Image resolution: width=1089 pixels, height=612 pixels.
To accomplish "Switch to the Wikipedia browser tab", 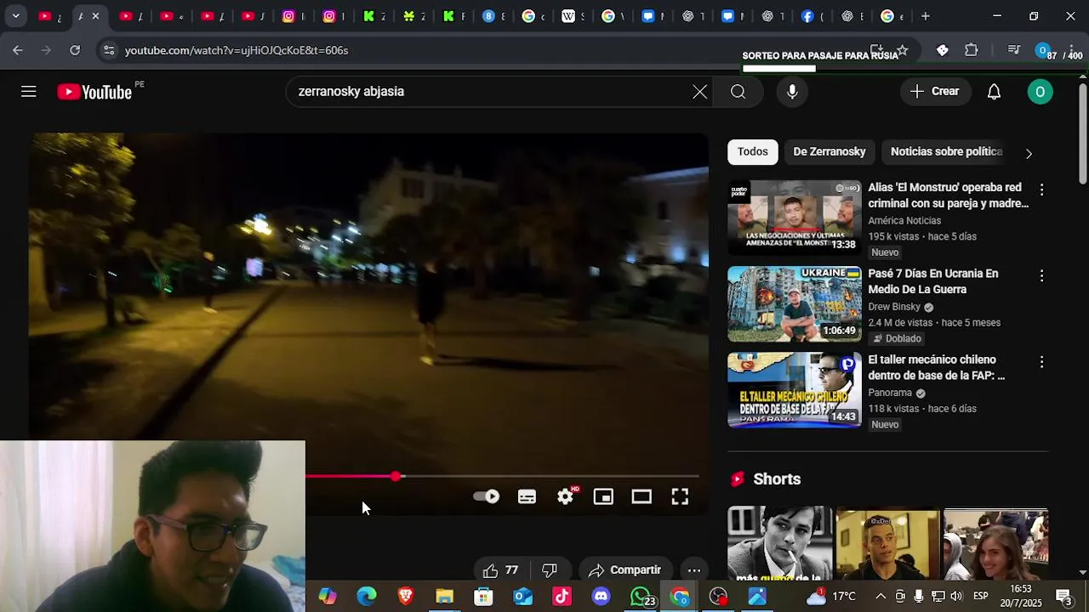I will coord(568,16).
